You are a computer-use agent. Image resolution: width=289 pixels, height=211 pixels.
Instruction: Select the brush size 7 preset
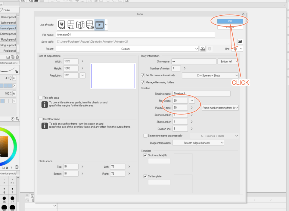point(12,190)
